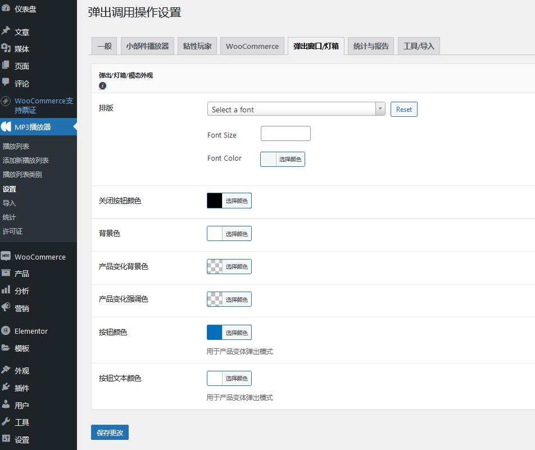Viewport: 535px width, 450px height.
Task: Click the WooCommerce logo icon in sidebar
Action: tap(6, 256)
